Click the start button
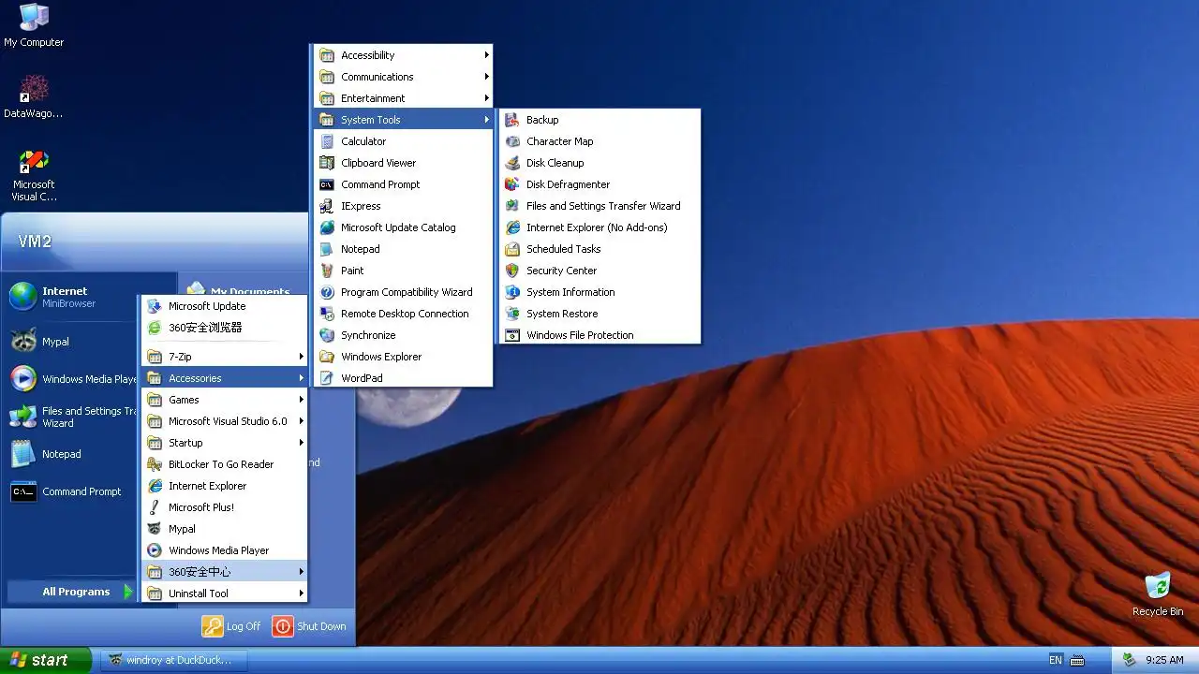 tap(45, 660)
